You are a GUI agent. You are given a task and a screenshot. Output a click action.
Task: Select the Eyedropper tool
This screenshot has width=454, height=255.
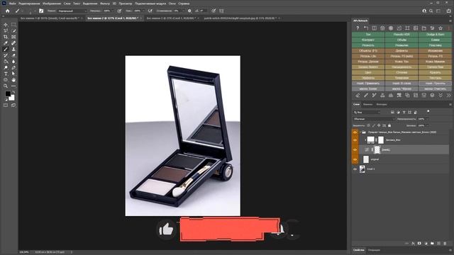[x=6, y=43]
